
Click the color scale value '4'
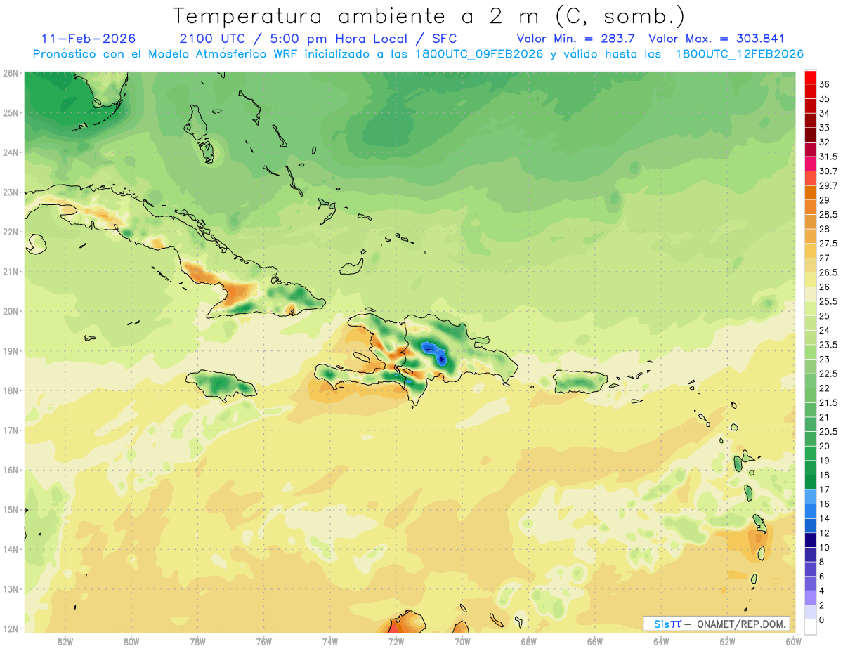pos(823,591)
